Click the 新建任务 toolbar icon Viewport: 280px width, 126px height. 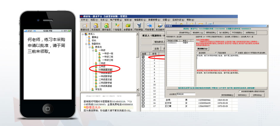tap(85, 27)
